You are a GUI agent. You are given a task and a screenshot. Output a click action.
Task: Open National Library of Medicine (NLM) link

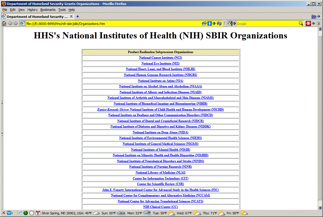(160, 172)
